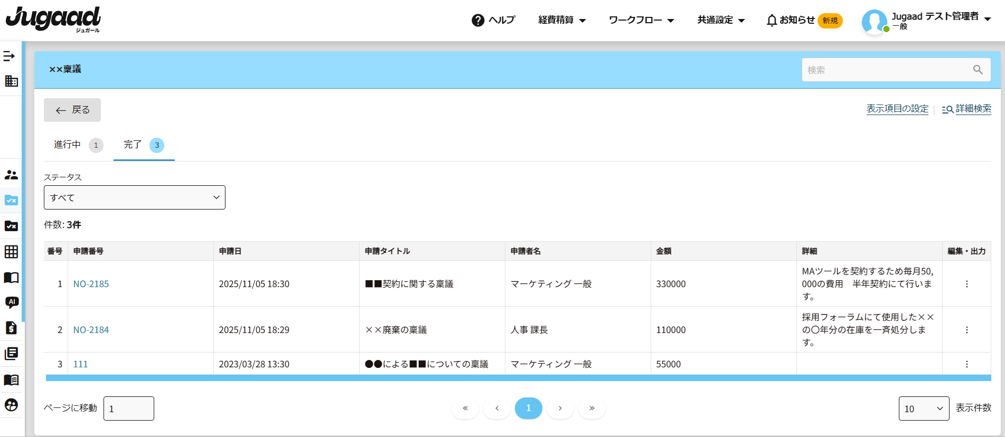Go to the last page with » button

591,408
